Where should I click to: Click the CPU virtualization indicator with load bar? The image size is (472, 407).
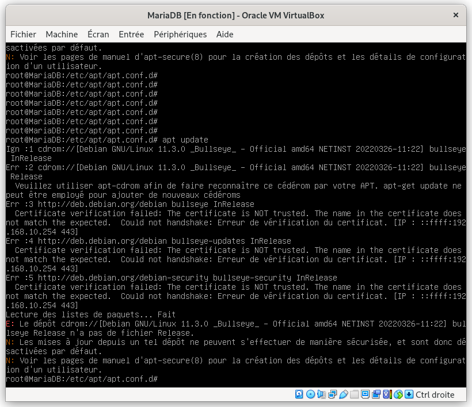pyautogui.click(x=387, y=394)
